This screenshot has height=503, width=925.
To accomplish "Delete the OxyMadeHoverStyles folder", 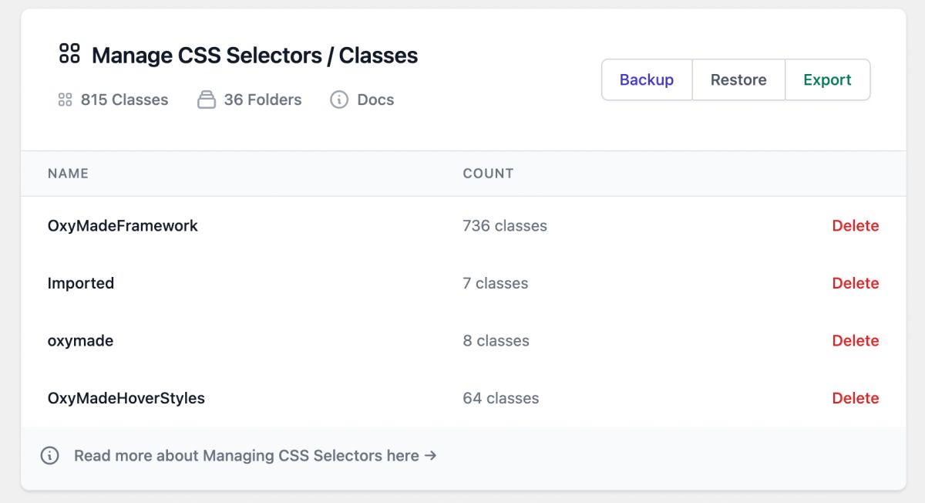I will click(x=855, y=398).
